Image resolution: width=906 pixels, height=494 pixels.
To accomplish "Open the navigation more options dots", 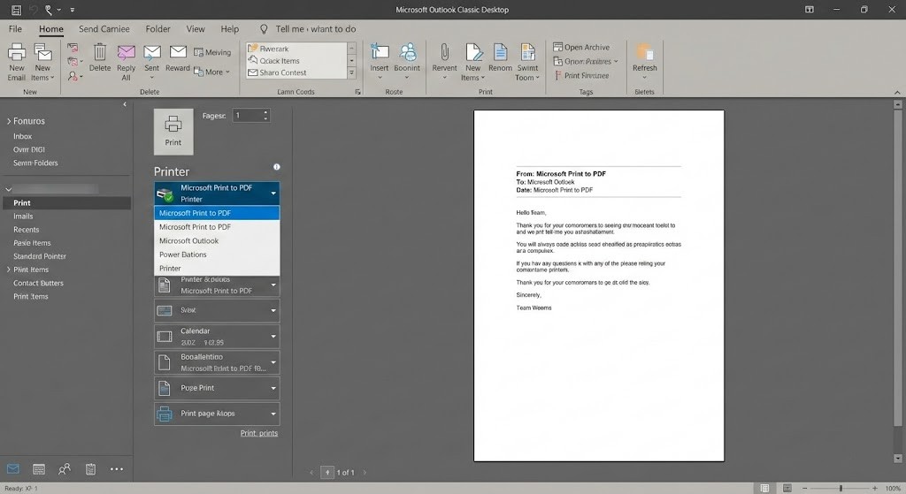I will pos(116,469).
